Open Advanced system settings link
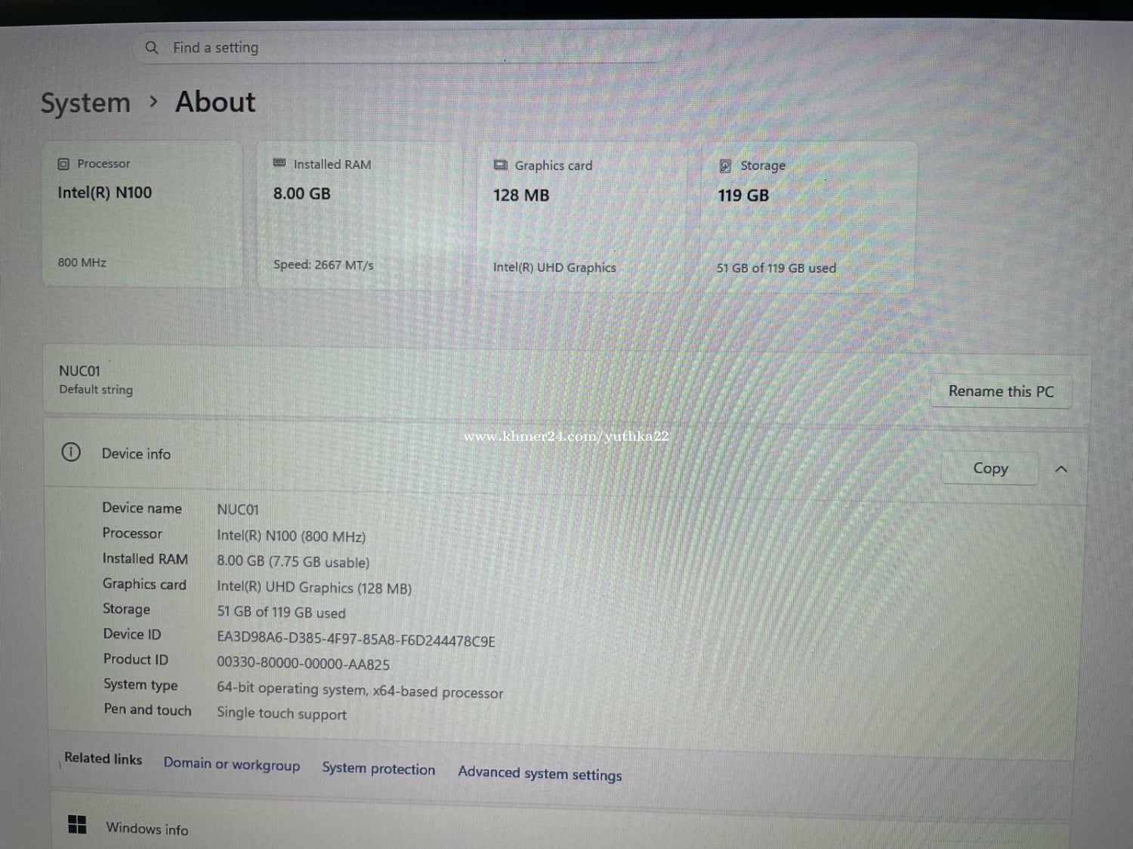 [540, 773]
